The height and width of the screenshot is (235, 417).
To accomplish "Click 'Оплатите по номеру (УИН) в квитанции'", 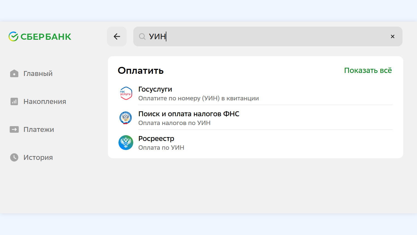I will 199,98.
